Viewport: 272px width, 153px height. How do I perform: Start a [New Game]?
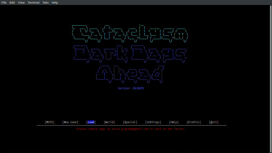70,122
